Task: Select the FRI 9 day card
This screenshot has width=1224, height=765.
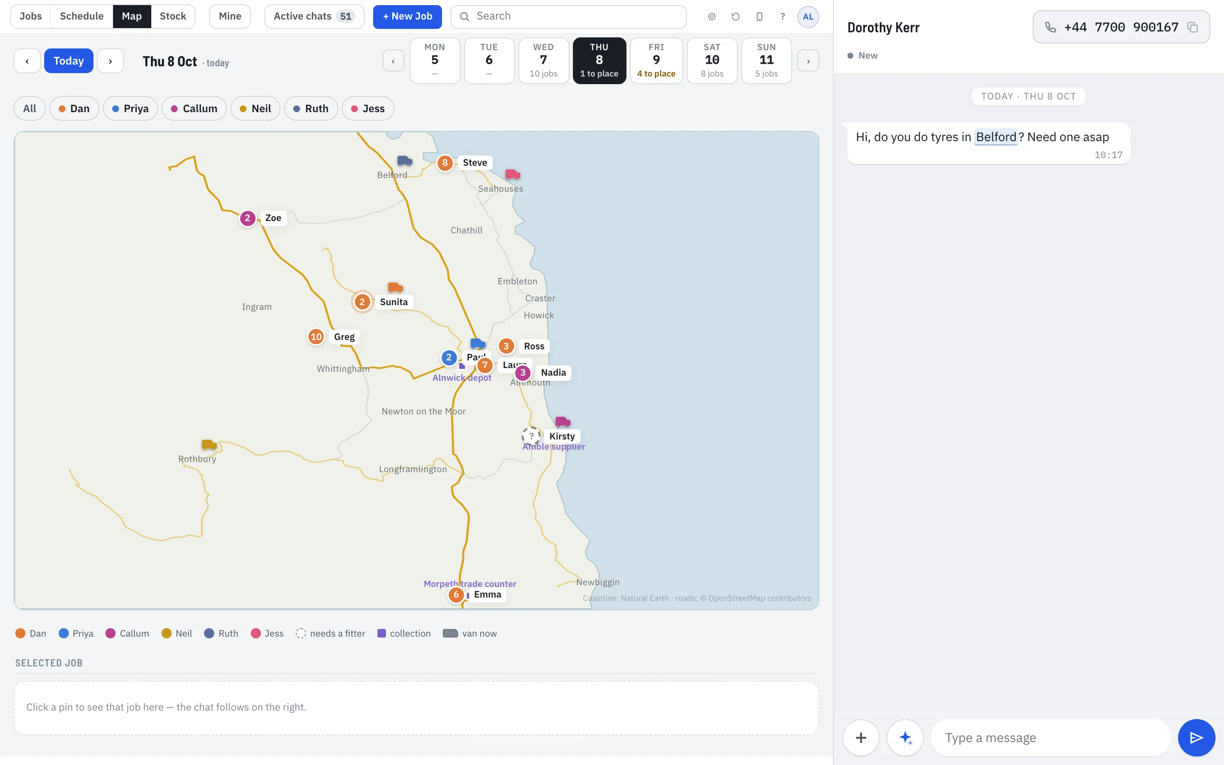Action: click(x=656, y=61)
